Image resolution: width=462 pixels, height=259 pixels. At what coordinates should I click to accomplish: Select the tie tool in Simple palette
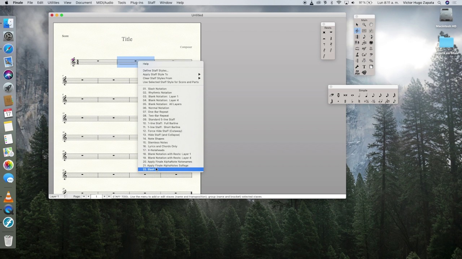[380, 101]
